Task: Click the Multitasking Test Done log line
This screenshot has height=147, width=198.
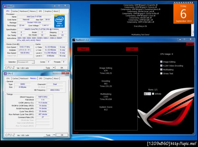Action: [x=141, y=34]
